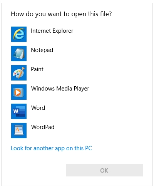The image size is (154, 188).
Task: Open "Look for another app on this PC"
Action: pos(51,148)
